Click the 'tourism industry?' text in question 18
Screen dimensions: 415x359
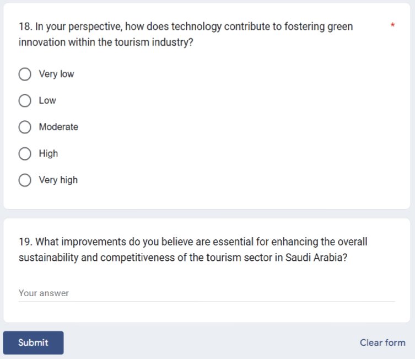click(155, 42)
